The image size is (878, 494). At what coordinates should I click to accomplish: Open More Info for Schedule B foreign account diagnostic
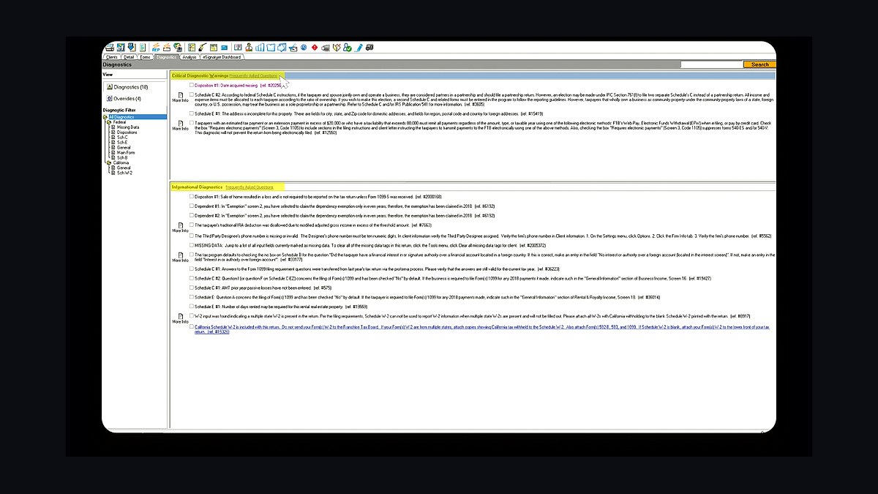coord(180,257)
